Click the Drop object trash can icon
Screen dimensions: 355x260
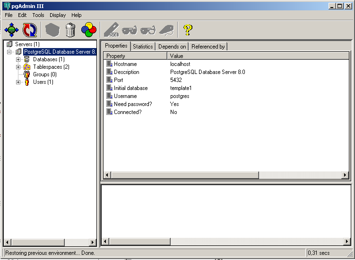(70, 30)
